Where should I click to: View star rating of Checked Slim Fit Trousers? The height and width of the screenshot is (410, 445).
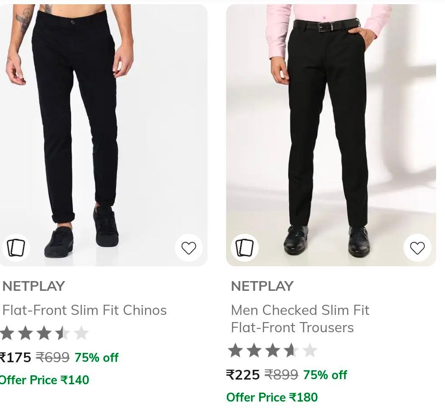(x=272, y=350)
